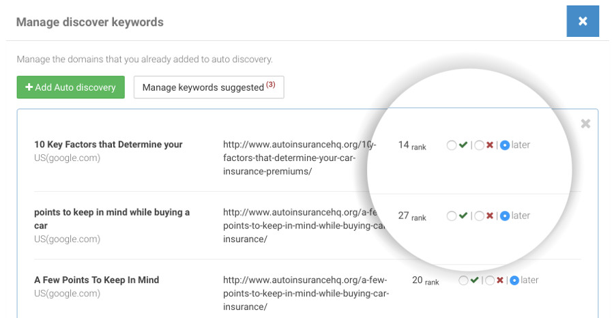Open the 10-factors car insurance premiums URL

pyautogui.click(x=299, y=158)
